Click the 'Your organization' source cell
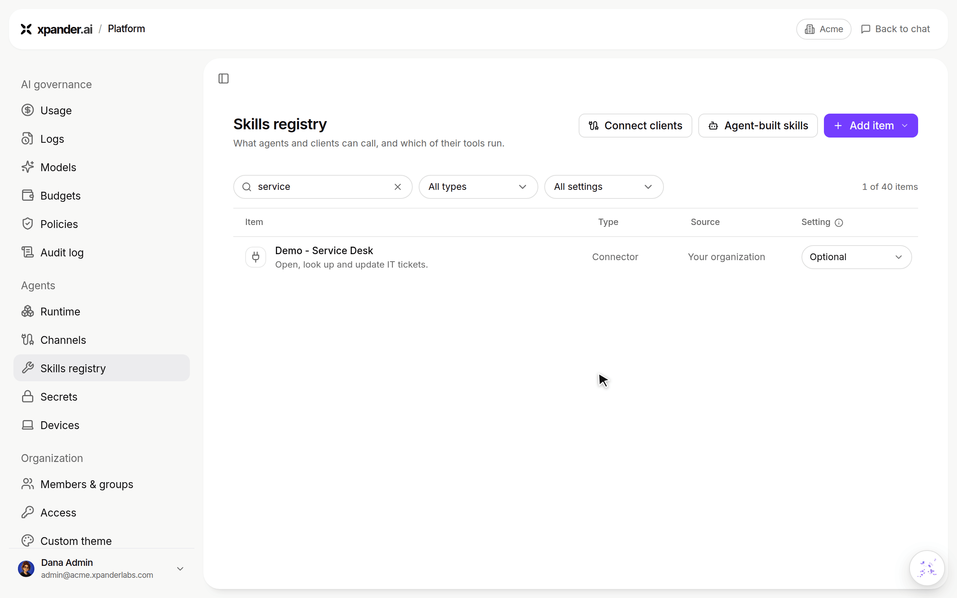The width and height of the screenshot is (957, 598). pyautogui.click(x=726, y=257)
